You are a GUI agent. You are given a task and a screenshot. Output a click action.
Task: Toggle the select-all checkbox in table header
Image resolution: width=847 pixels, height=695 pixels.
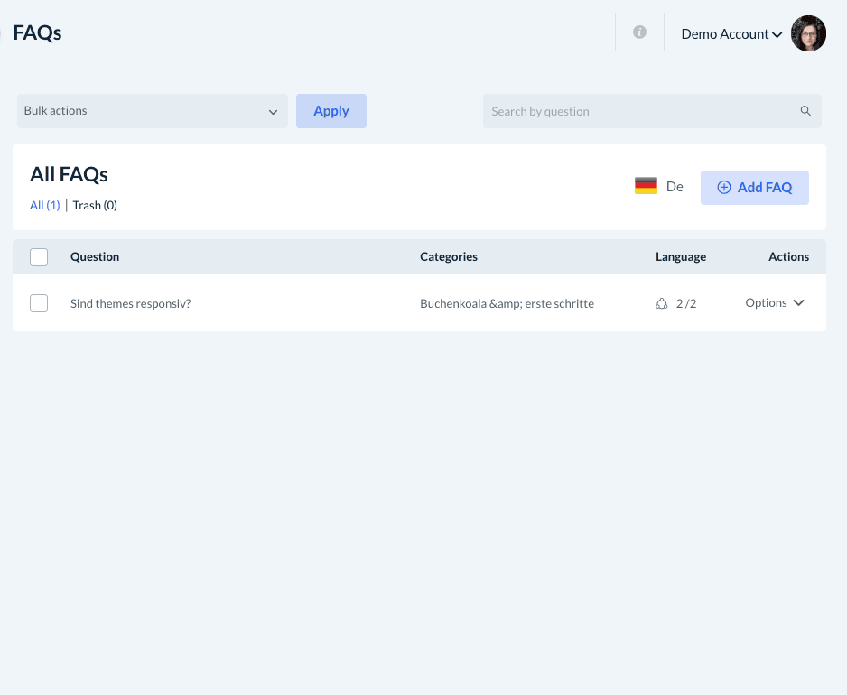pos(39,257)
